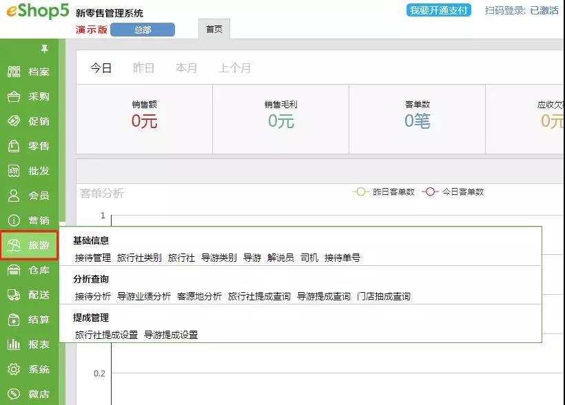565x405 pixels.
Task: Click the 销售额 sales amount card
Action: pos(144,116)
